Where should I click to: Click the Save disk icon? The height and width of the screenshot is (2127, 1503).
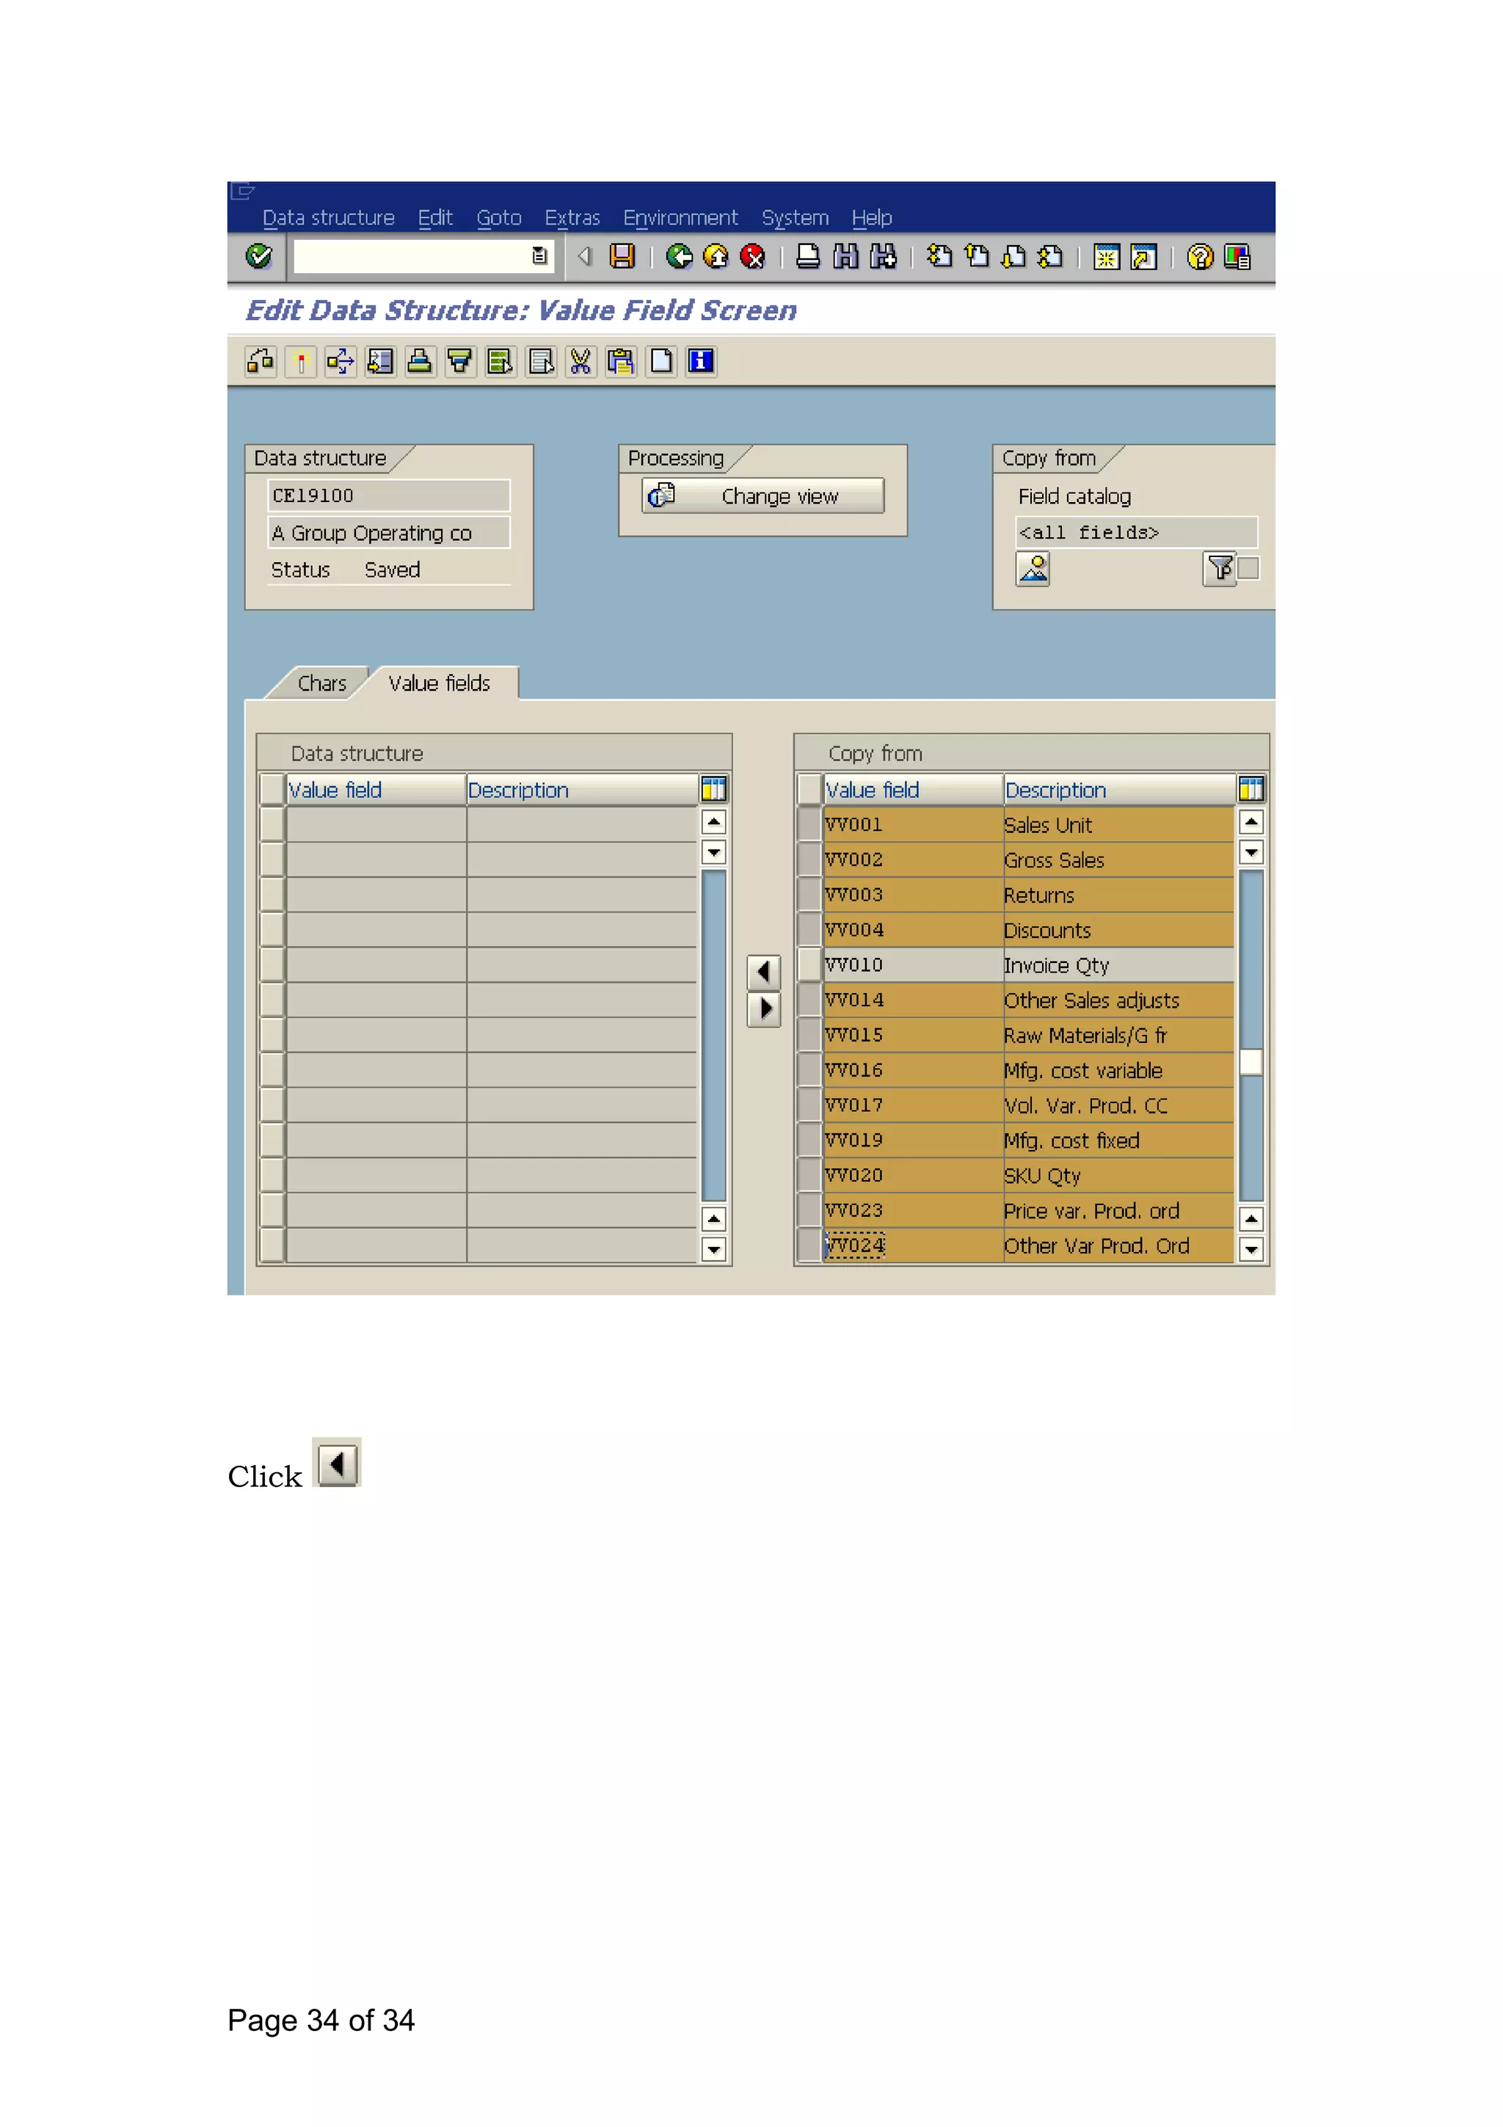click(x=622, y=257)
